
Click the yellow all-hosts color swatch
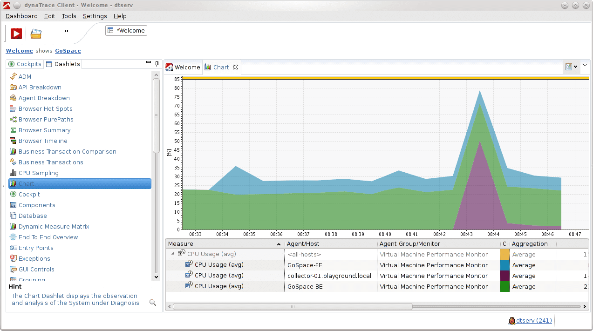click(504, 254)
